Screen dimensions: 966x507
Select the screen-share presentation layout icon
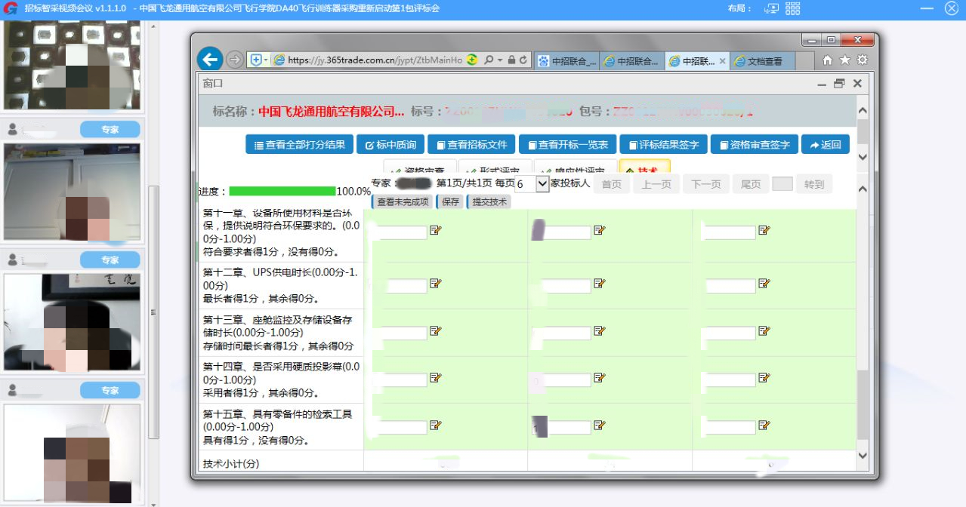click(x=771, y=8)
